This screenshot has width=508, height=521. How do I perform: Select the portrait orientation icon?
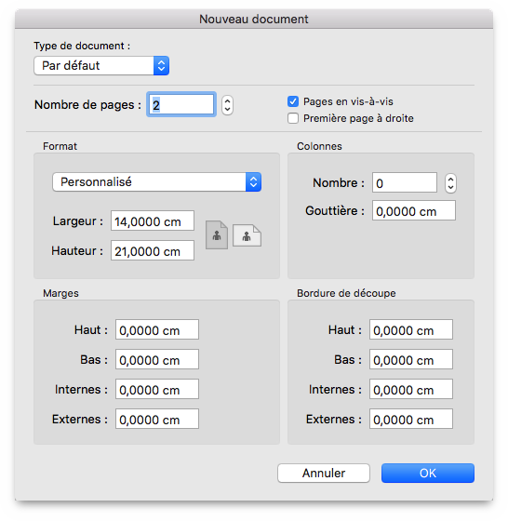(x=217, y=234)
